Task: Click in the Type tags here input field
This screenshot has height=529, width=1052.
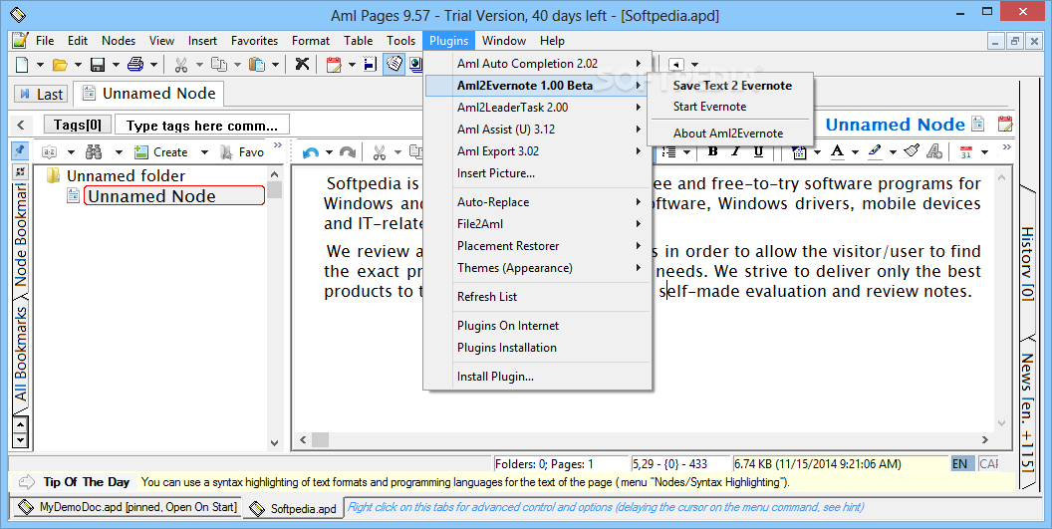Action: (x=202, y=125)
